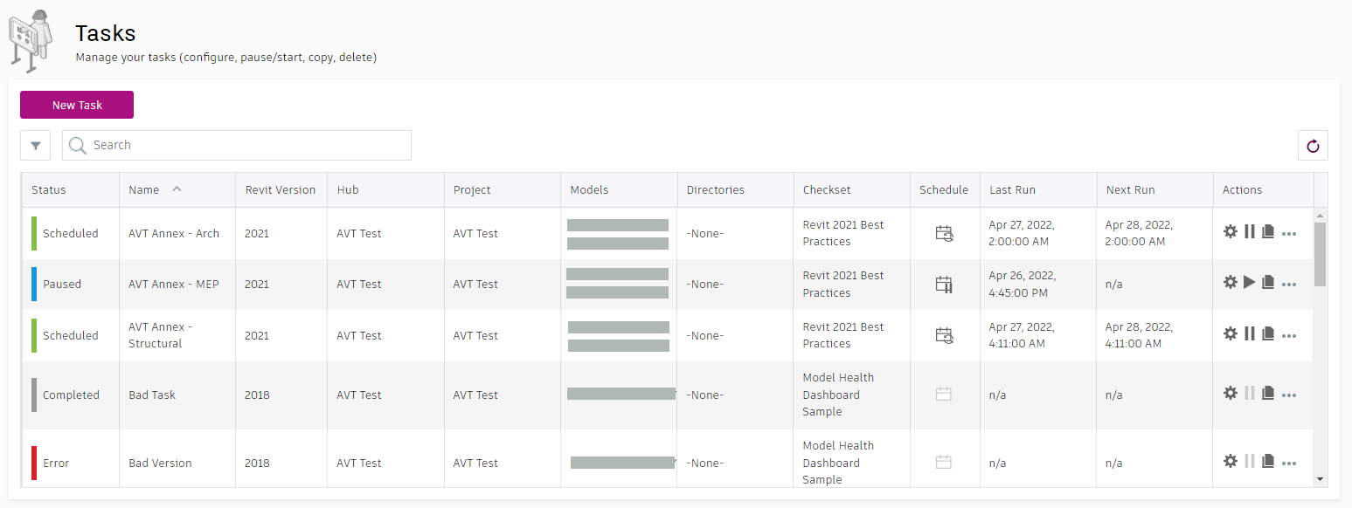The image size is (1352, 508).
Task: Click schedule calendar icon for AVT Annex - Arch
Action: [x=944, y=233]
